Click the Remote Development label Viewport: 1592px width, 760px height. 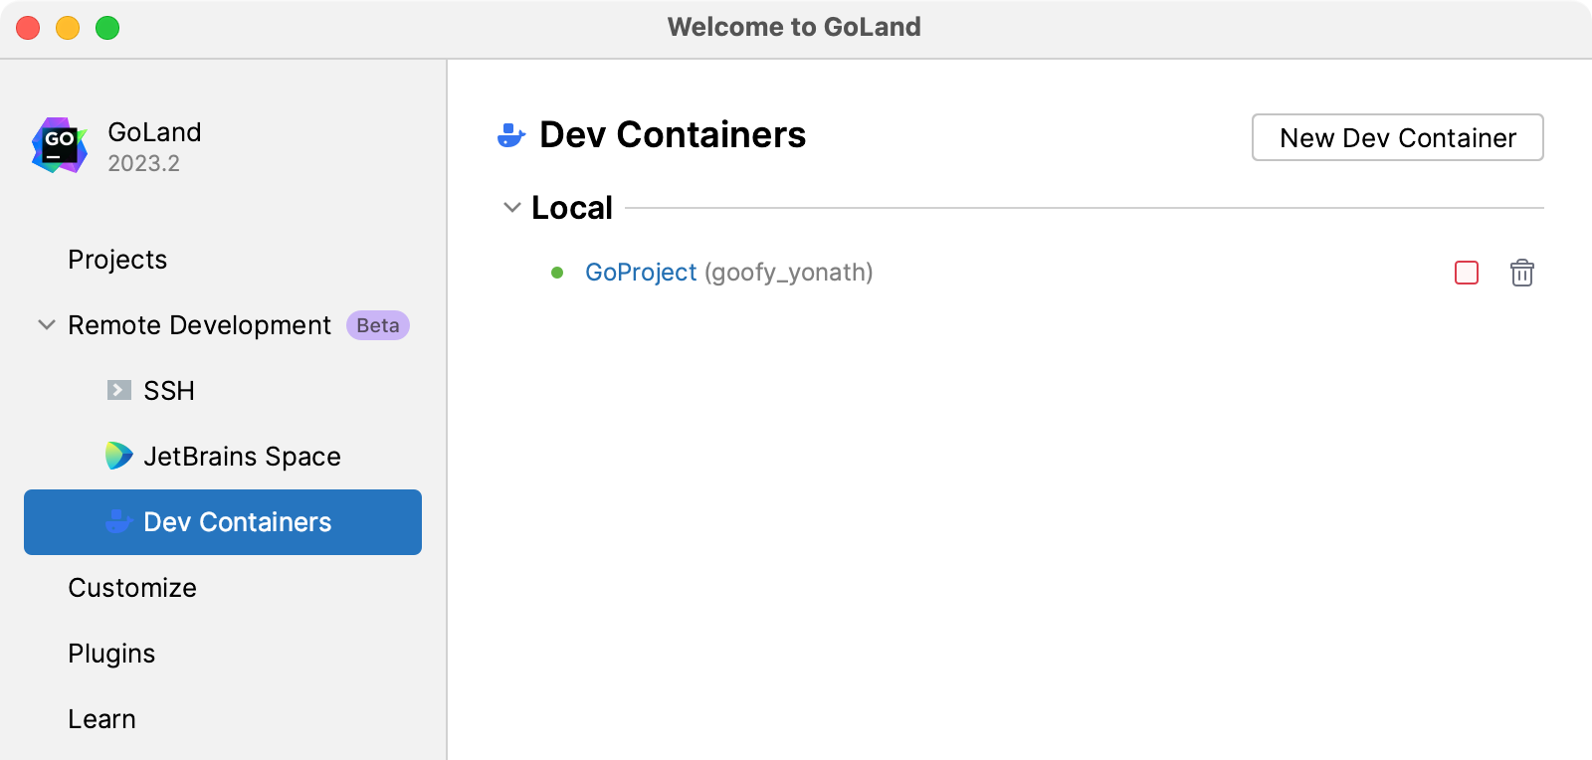pyautogui.click(x=199, y=325)
